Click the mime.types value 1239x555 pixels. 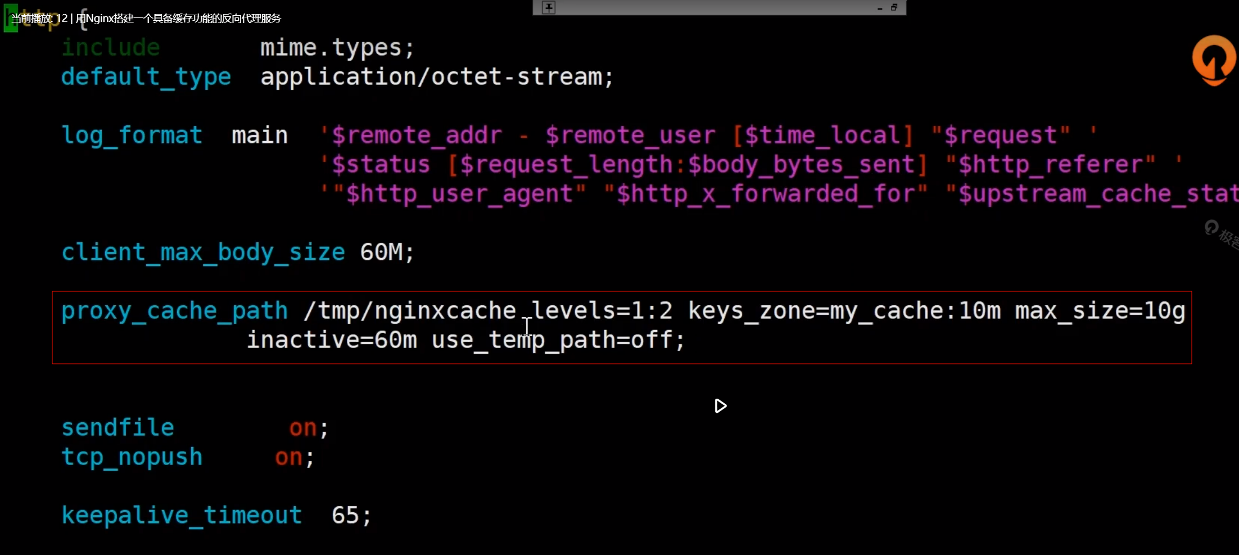click(x=337, y=48)
